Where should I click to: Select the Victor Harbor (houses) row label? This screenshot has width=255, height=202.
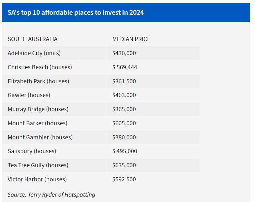click(37, 179)
